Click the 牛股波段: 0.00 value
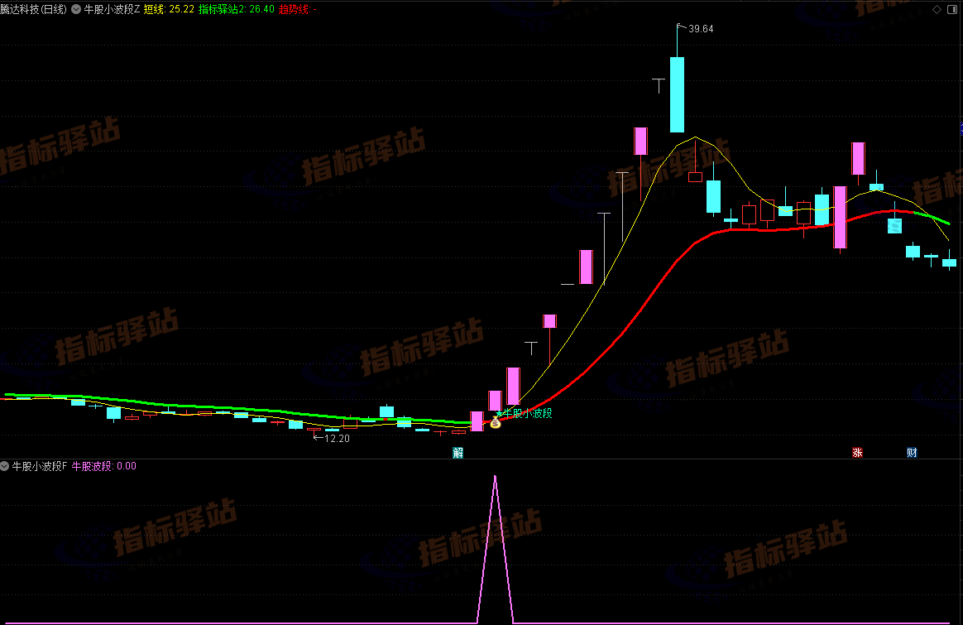This screenshot has height=625, width=963. (x=103, y=466)
